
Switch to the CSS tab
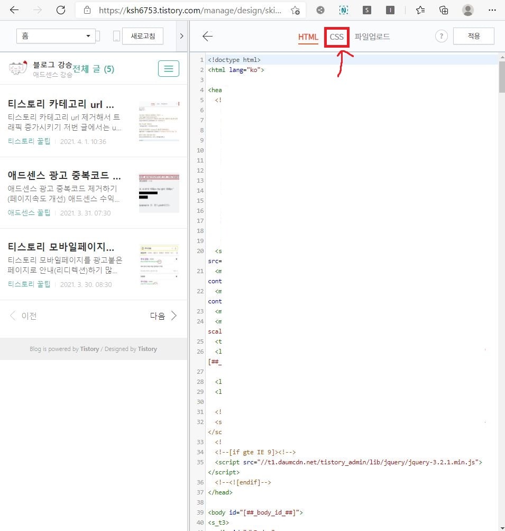click(337, 37)
